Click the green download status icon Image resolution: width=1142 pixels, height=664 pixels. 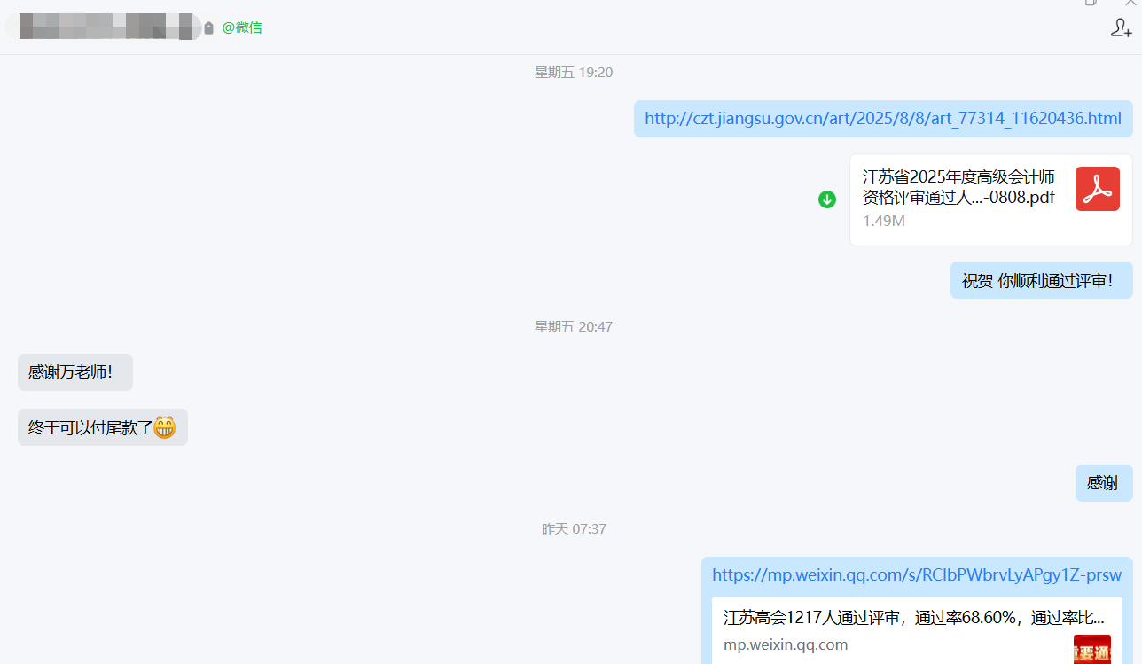826,200
